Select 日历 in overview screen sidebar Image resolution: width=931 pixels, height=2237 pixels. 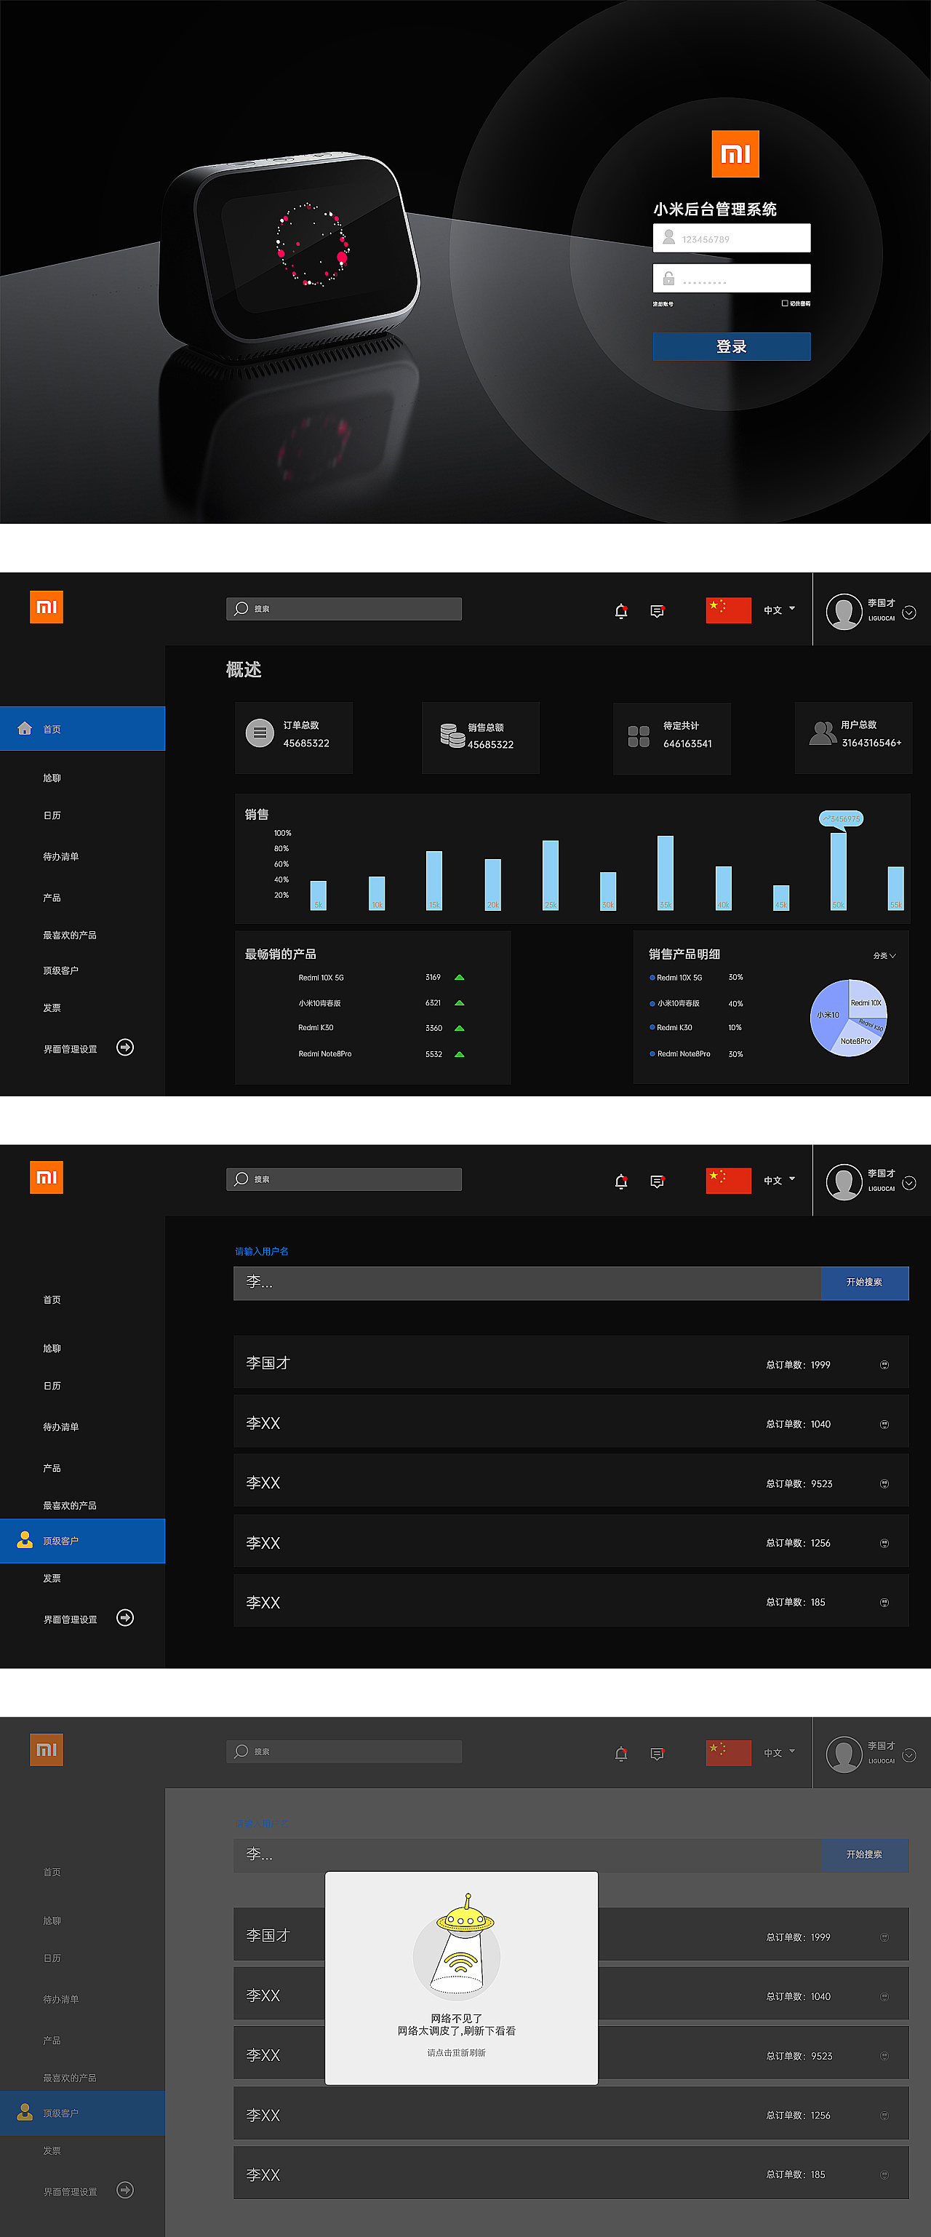(52, 816)
